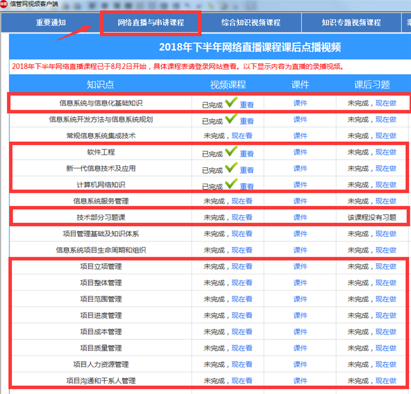The width and height of the screenshot is (411, 394).
Task: Click green checkmark for 信息系统开发方法与信息系统规划
Action: [231, 118]
